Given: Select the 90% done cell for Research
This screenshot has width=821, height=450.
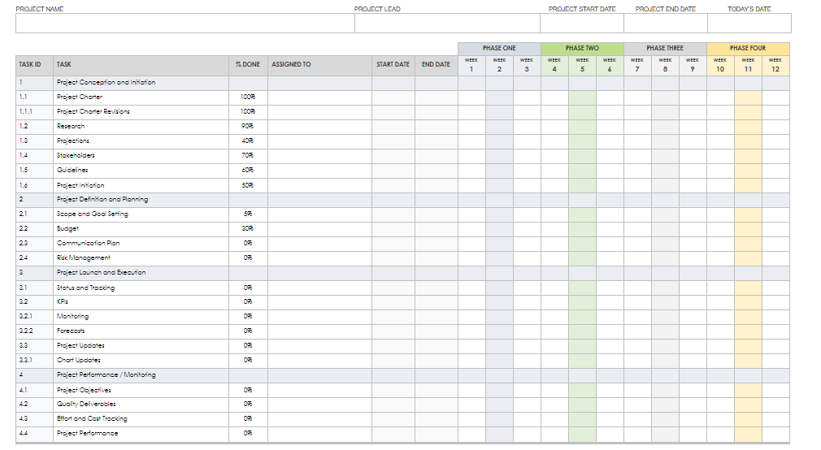Looking at the screenshot, I should pos(248,127).
